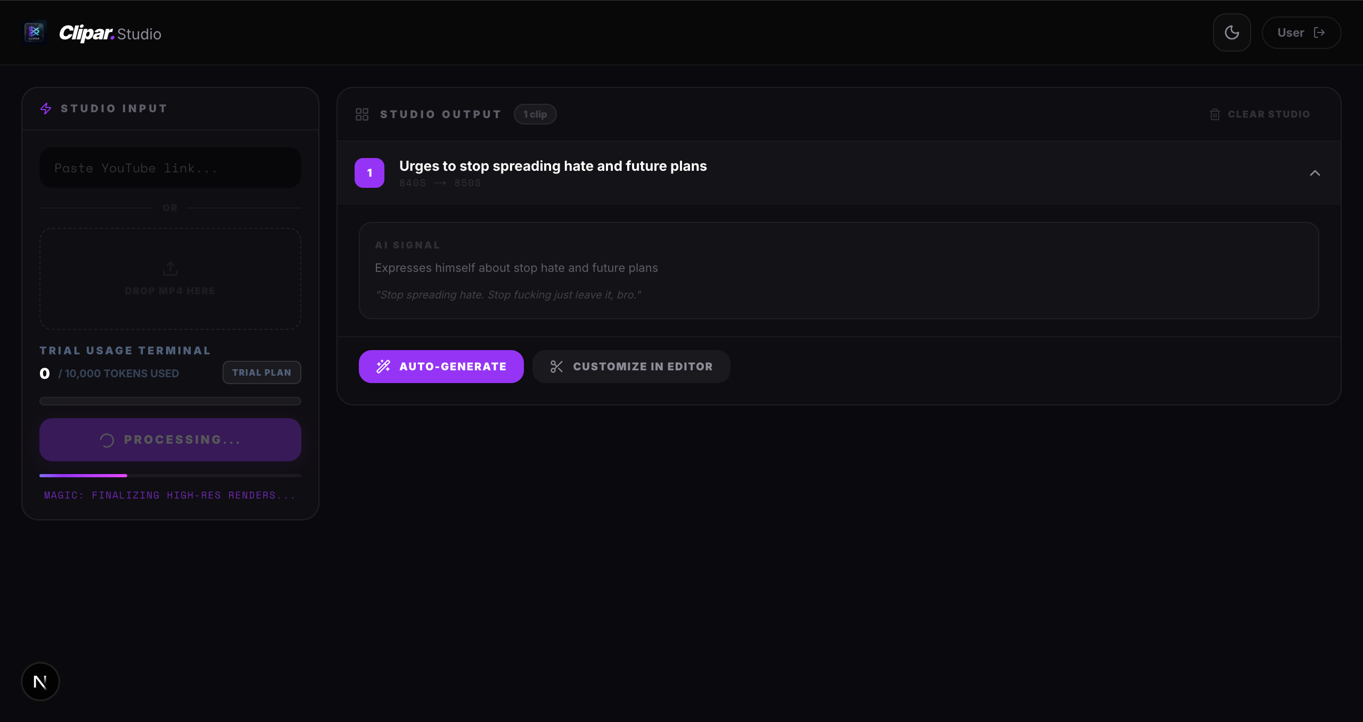Image resolution: width=1363 pixels, height=722 pixels.
Task: Click the Auto-Generate button
Action: (x=441, y=367)
